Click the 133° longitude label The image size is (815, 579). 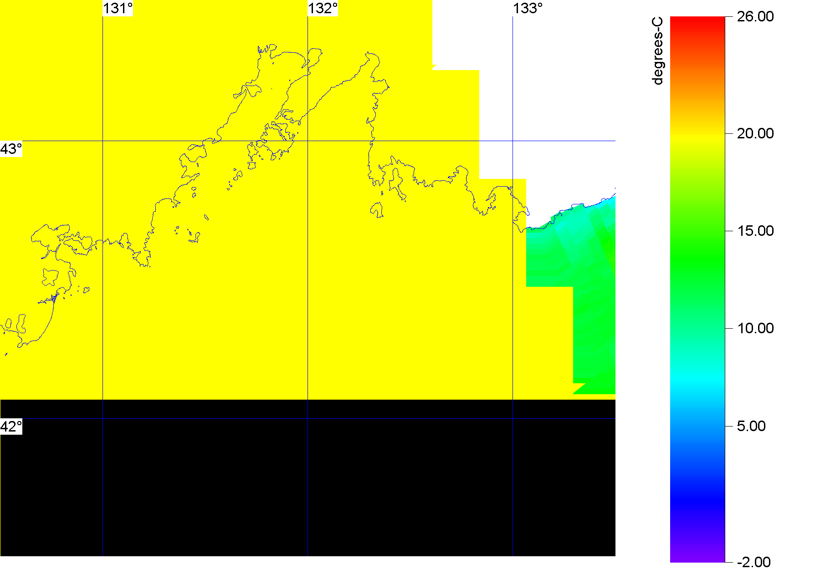pyautogui.click(x=528, y=8)
